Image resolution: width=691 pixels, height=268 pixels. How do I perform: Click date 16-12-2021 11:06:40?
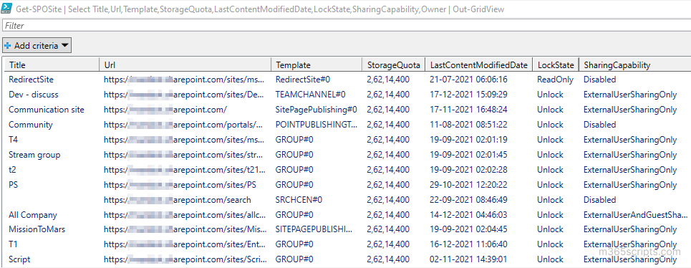[468, 244]
